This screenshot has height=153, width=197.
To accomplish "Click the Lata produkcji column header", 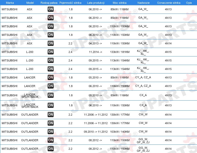I will pos(96,3).
